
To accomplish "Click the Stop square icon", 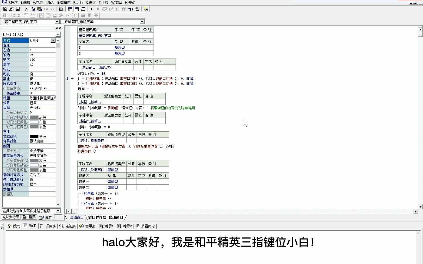I will pyautogui.click(x=98, y=9).
